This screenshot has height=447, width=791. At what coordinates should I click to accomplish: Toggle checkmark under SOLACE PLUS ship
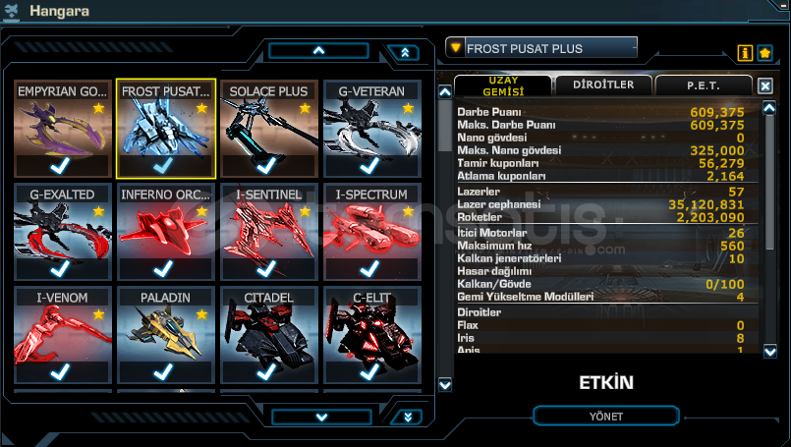point(267,165)
